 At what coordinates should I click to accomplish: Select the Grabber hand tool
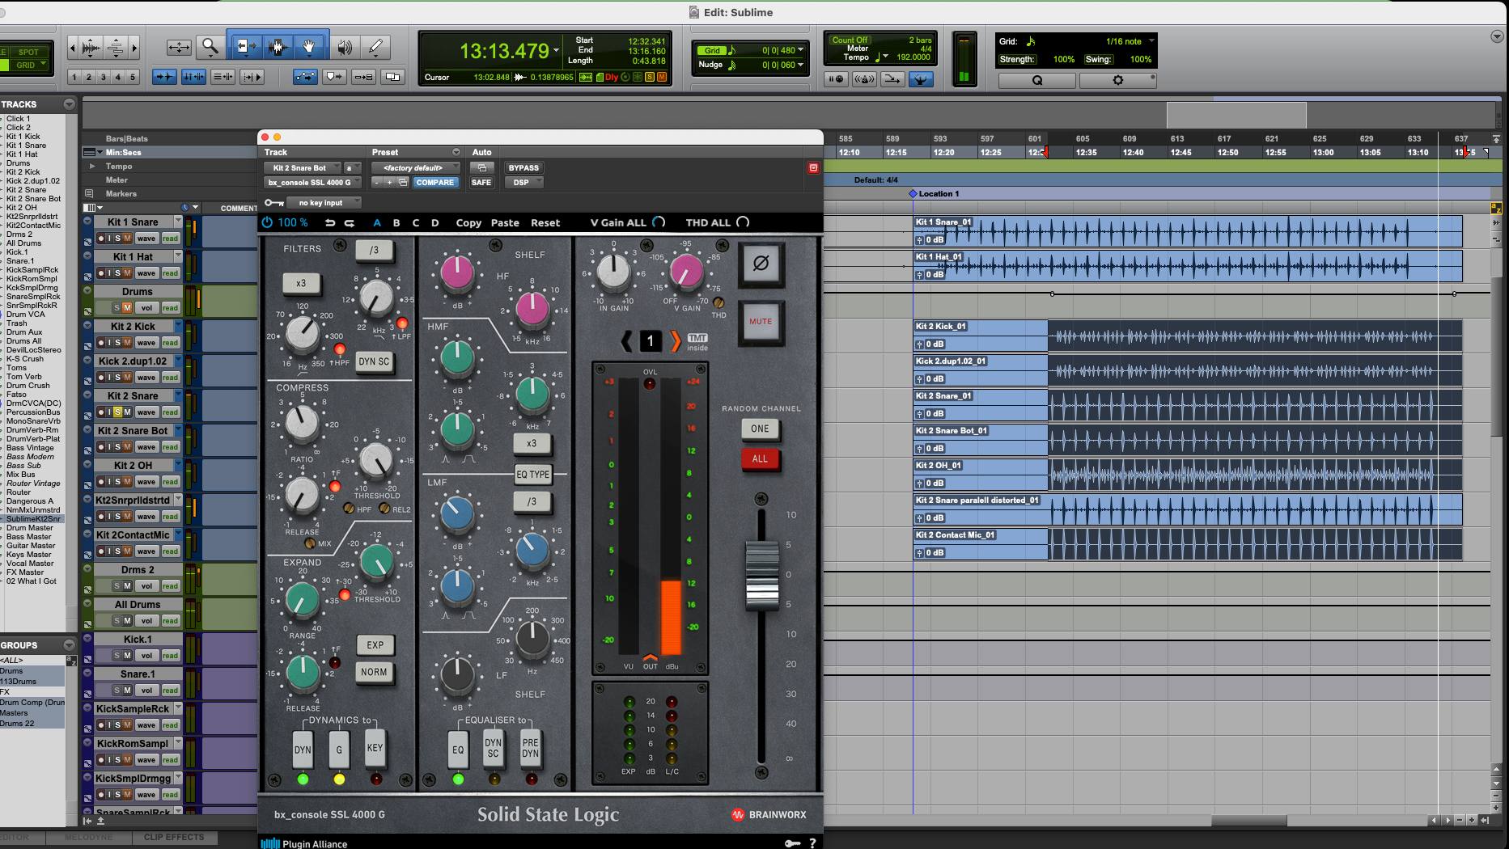pyautogui.click(x=310, y=47)
